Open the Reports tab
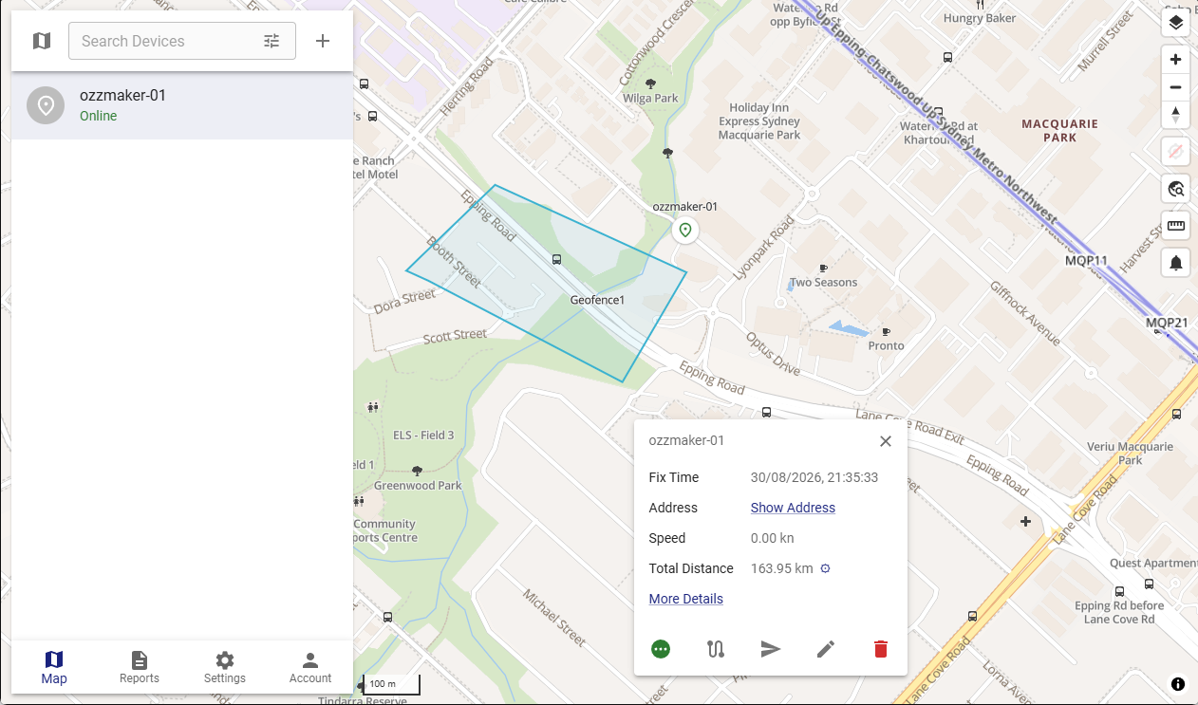 click(x=140, y=667)
